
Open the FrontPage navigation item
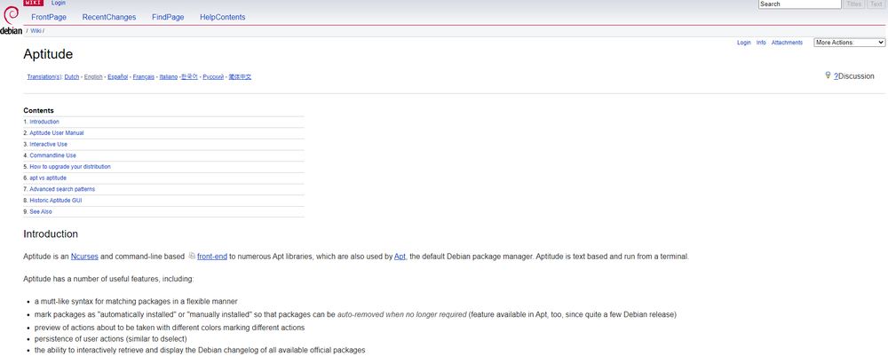[x=49, y=17]
